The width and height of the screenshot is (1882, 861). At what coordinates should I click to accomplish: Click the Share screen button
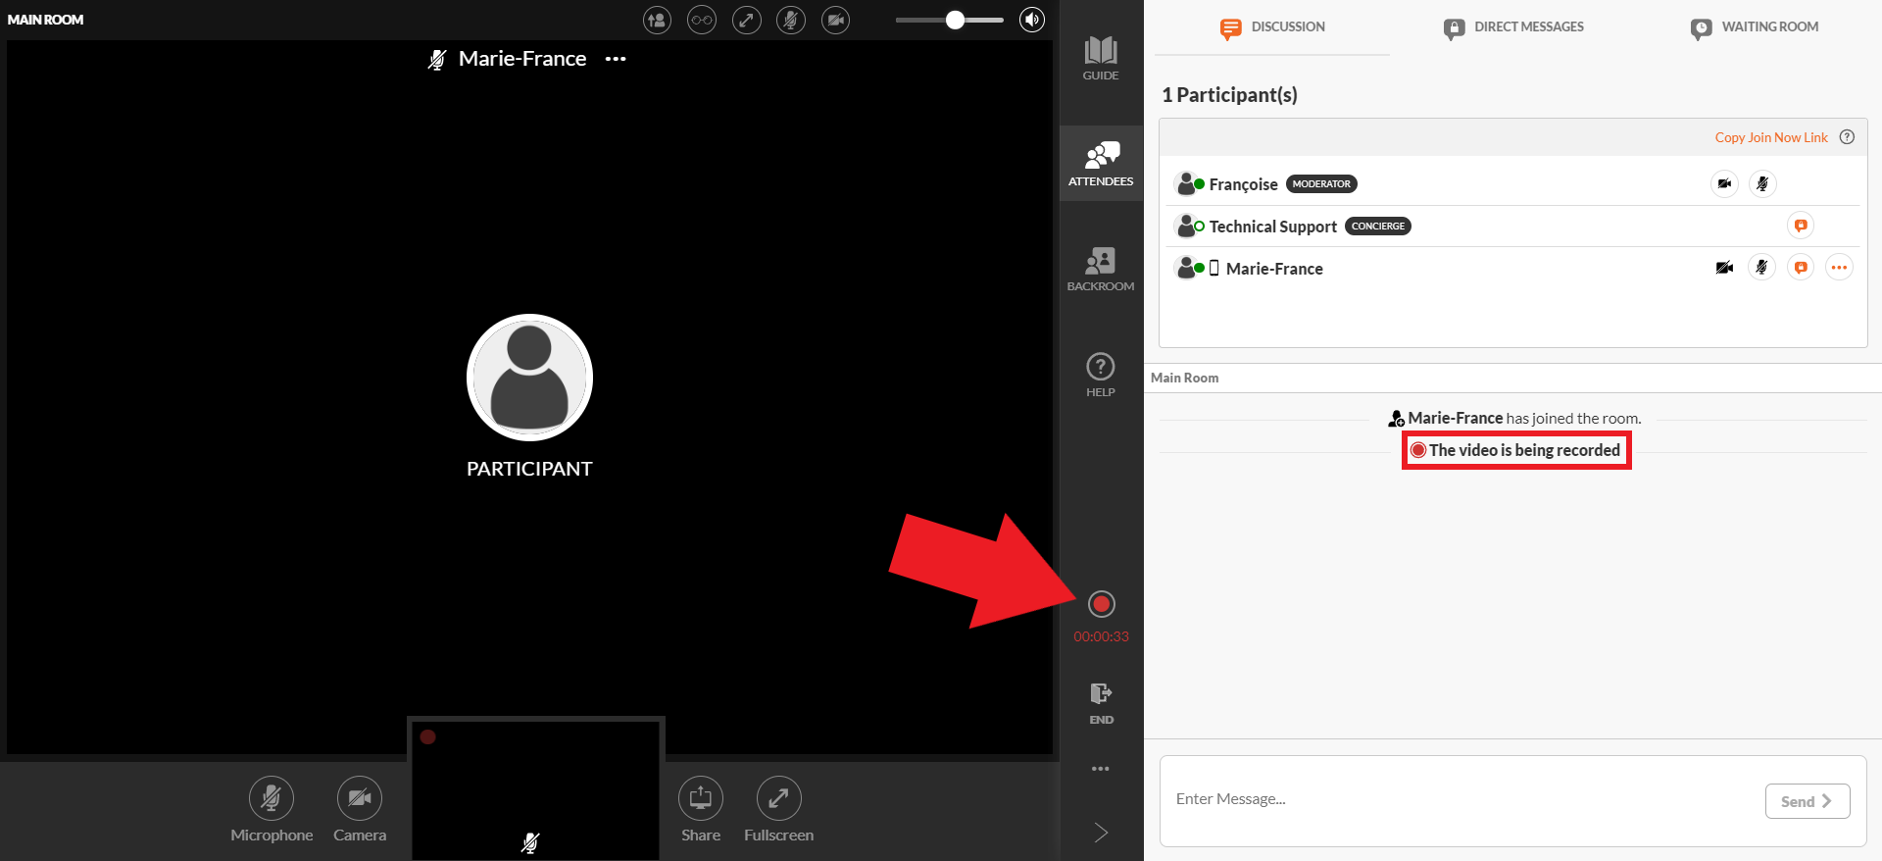[x=701, y=810]
